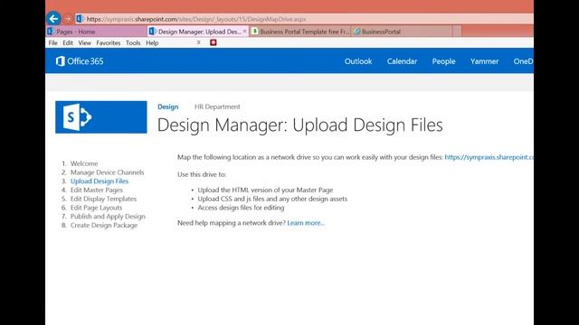
Task: Select Upload Design Files step
Action: click(100, 181)
